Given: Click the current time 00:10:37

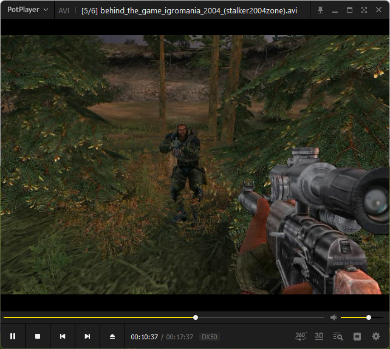Looking at the screenshot, I should click(144, 337).
